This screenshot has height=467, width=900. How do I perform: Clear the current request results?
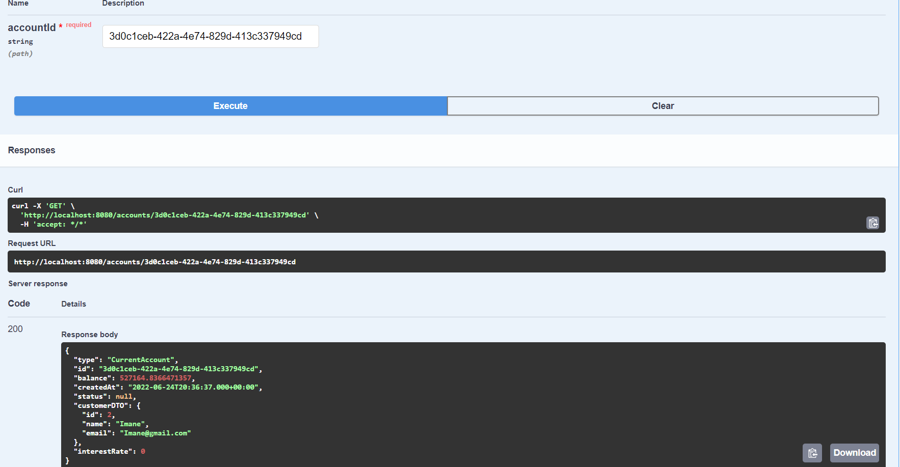(663, 106)
